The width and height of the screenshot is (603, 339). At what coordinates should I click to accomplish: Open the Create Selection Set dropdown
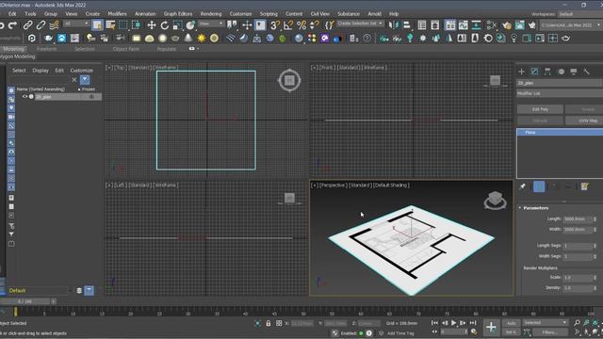(x=360, y=24)
